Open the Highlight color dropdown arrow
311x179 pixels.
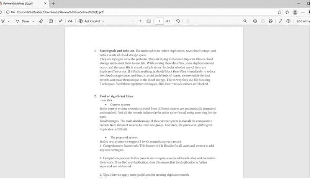point(8,21)
